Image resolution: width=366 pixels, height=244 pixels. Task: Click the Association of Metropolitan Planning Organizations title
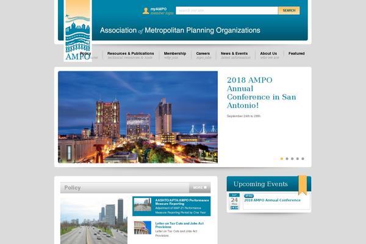coord(180,30)
